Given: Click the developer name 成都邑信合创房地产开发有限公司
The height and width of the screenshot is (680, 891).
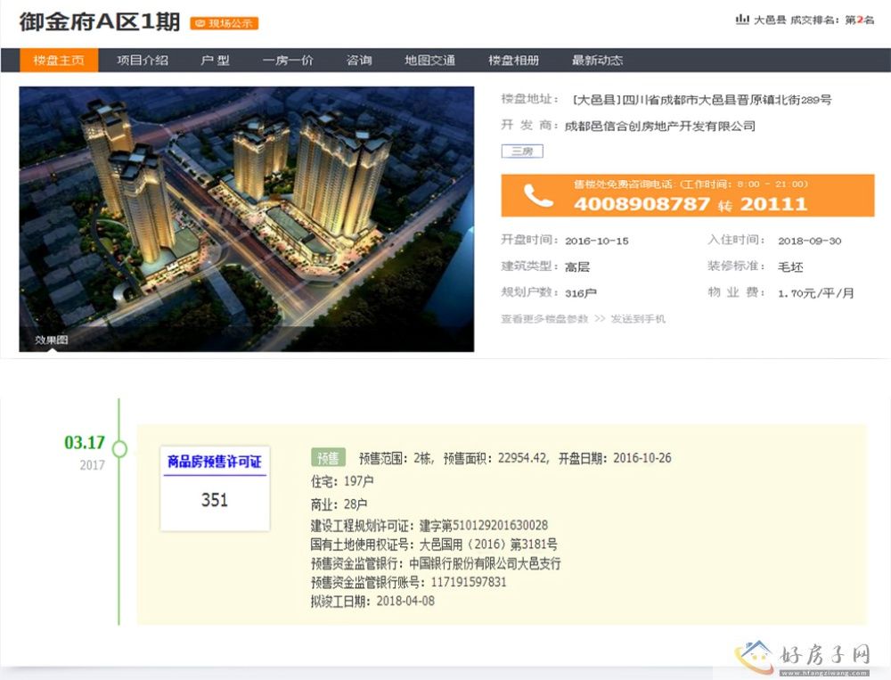Looking at the screenshot, I should click(x=659, y=126).
